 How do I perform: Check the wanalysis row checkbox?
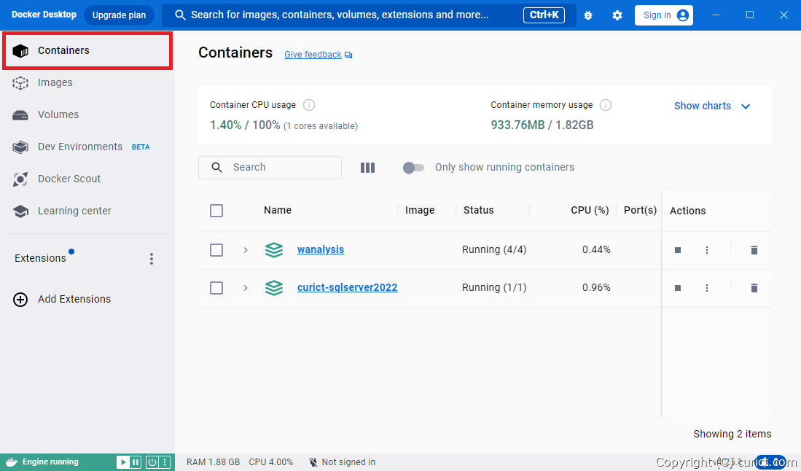(216, 250)
